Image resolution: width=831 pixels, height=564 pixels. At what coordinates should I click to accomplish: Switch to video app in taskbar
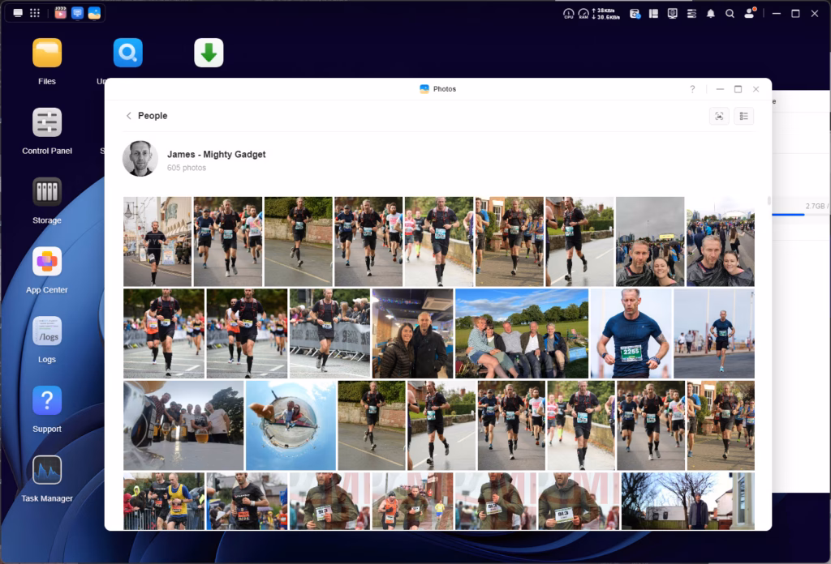pyautogui.click(x=60, y=13)
